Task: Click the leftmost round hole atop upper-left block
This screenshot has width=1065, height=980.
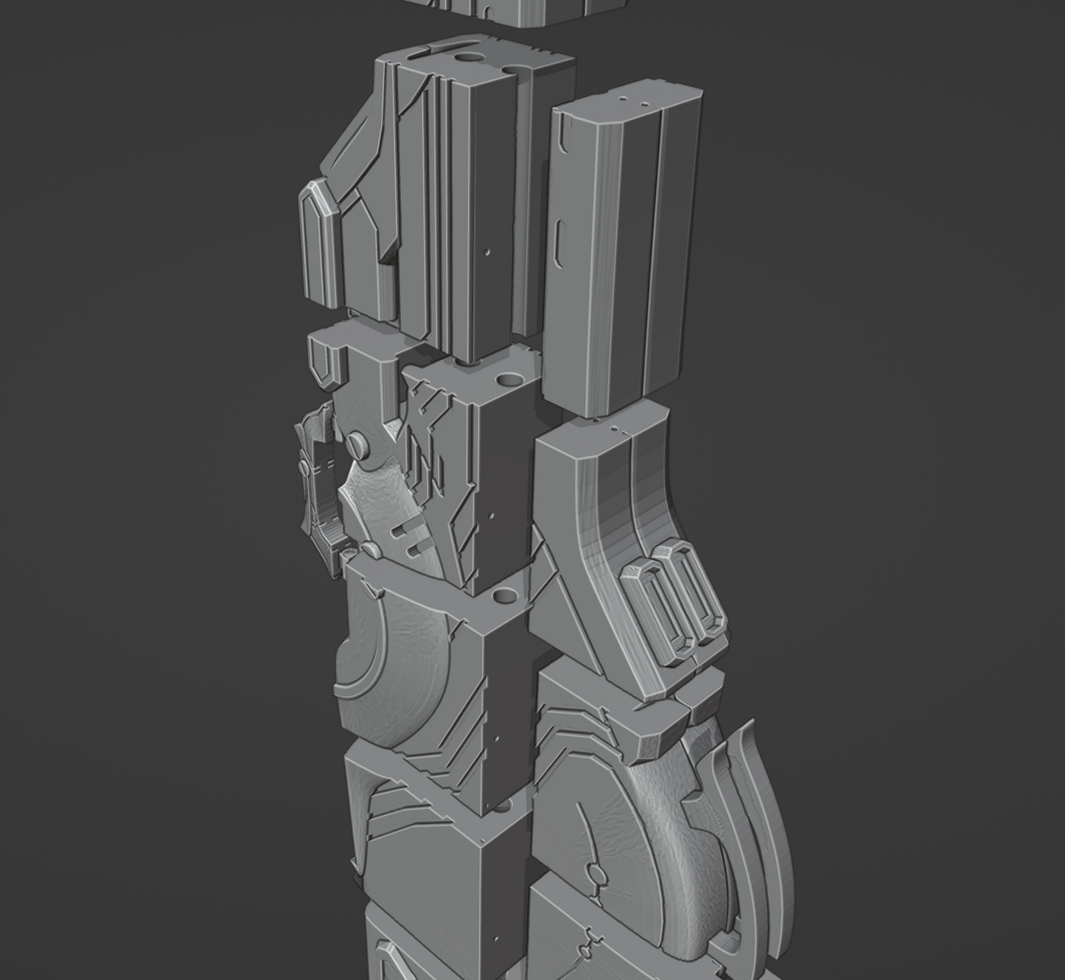Action: click(x=467, y=57)
